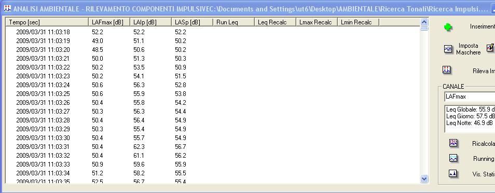Image resolution: width=495 pixels, height=193 pixels.
Task: Click the Tempo [sec] column header
Action: pyautogui.click(x=47, y=22)
